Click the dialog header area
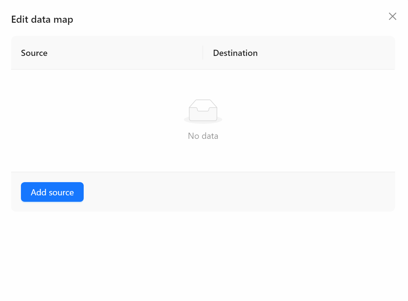408x301 pixels. click(x=123, y=19)
